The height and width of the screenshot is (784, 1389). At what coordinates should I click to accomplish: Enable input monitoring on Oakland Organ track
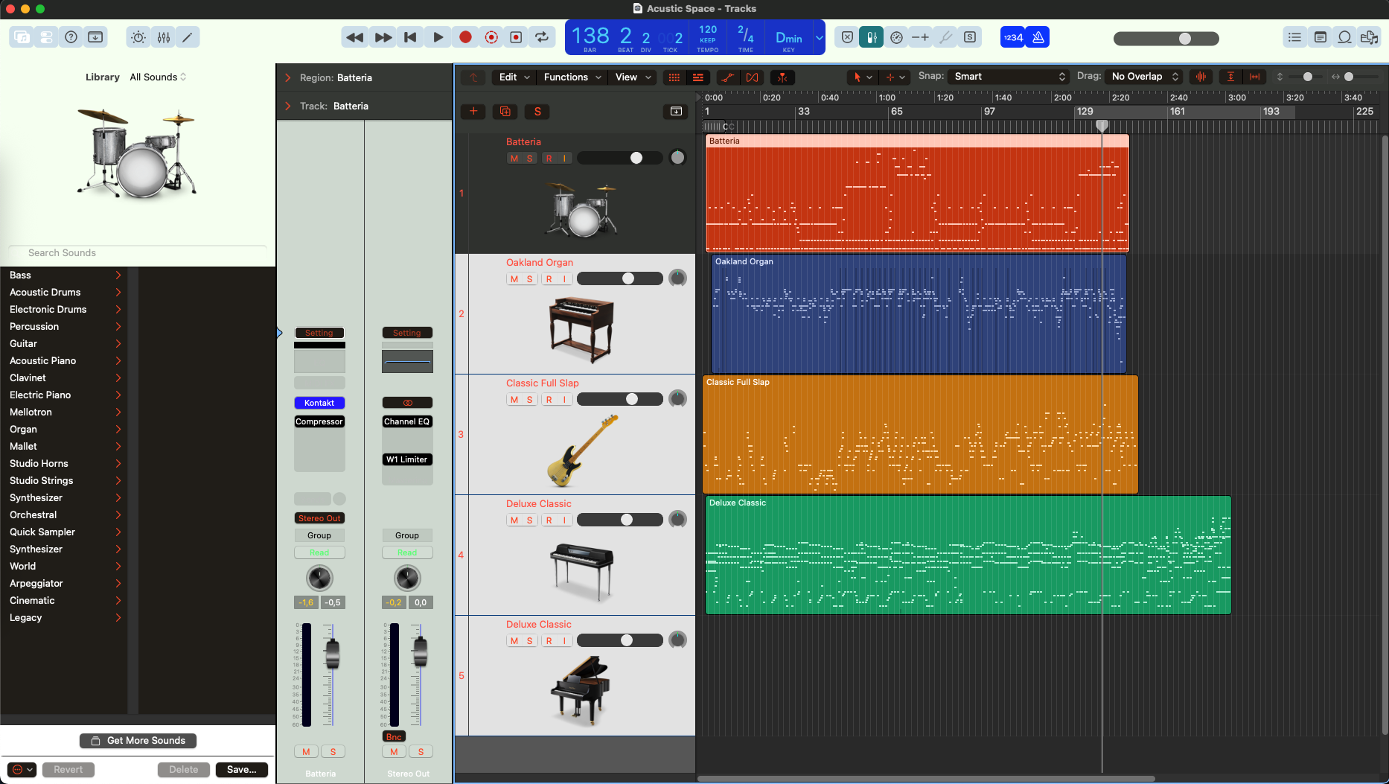tap(565, 279)
